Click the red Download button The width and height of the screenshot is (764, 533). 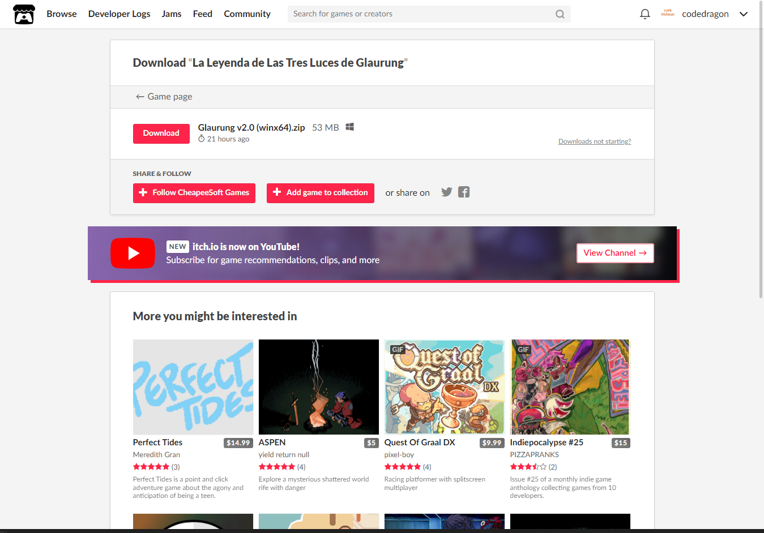point(161,134)
